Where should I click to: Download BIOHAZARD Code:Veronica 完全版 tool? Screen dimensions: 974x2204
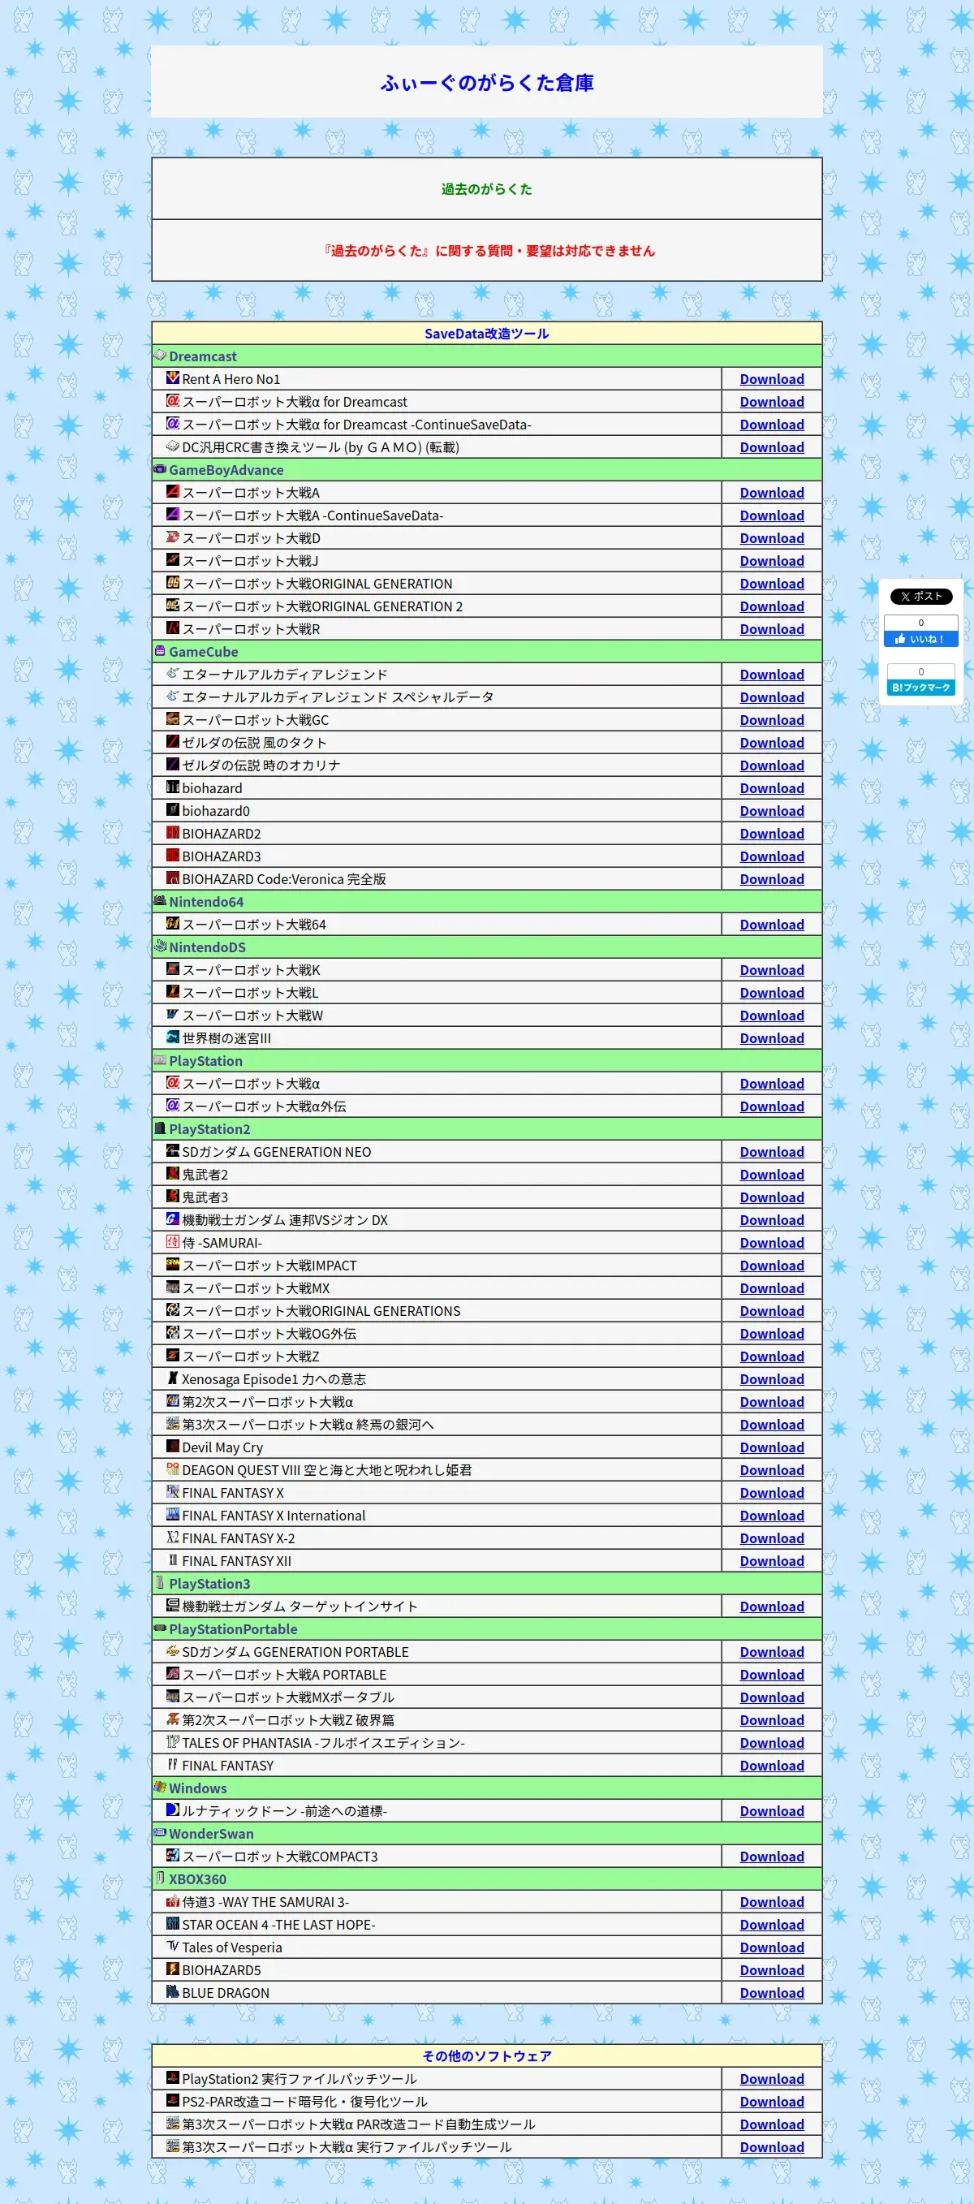(x=771, y=879)
